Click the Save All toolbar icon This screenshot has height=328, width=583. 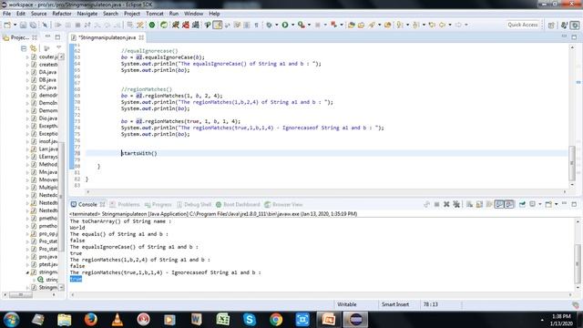tap(33, 25)
